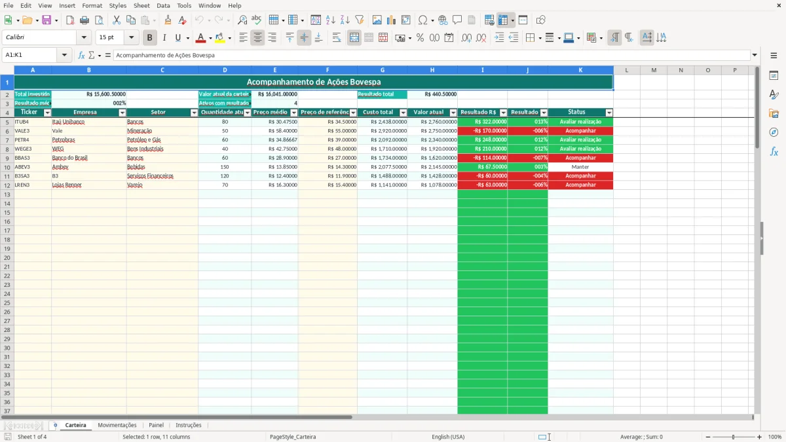Select column L header
This screenshot has height=442, width=786.
click(x=627, y=70)
